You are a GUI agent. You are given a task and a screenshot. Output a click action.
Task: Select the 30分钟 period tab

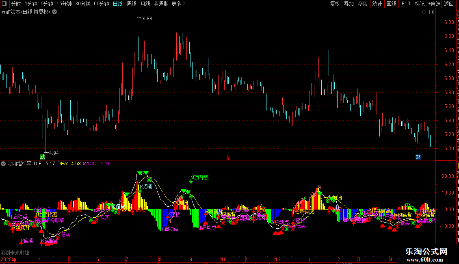[83, 4]
